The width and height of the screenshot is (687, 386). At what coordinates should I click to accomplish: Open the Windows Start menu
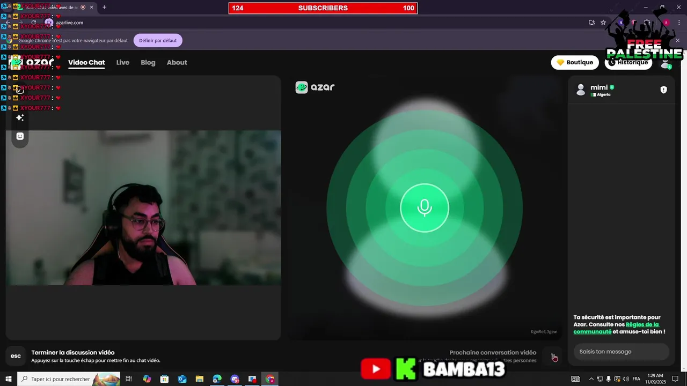9,379
